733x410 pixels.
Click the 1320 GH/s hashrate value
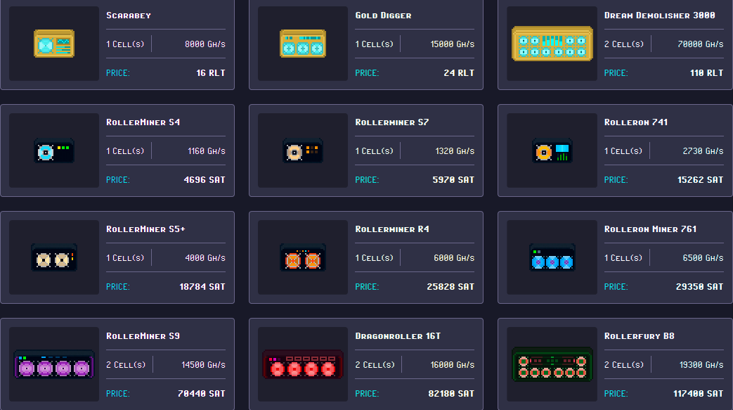[x=455, y=150]
